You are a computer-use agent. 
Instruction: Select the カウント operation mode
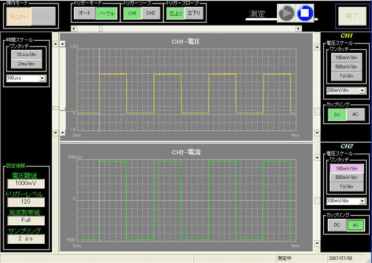point(44,16)
